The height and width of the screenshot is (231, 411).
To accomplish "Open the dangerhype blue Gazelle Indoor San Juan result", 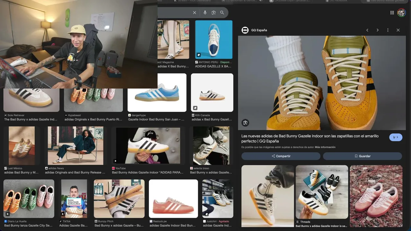I will point(157,92).
